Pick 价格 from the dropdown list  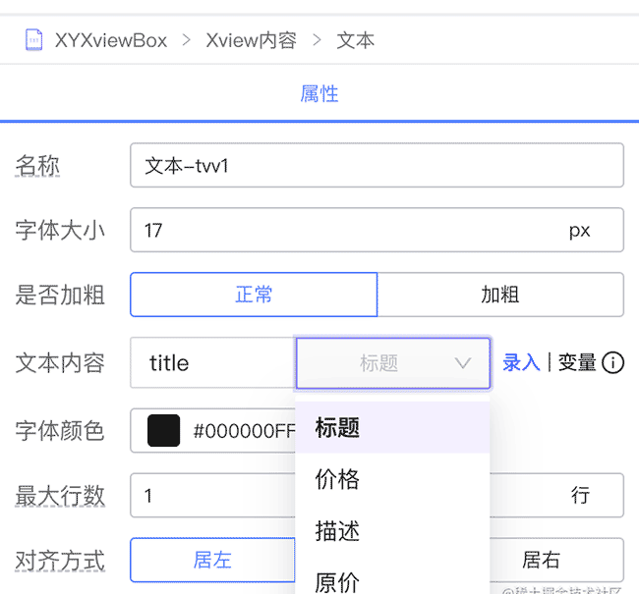392,479
